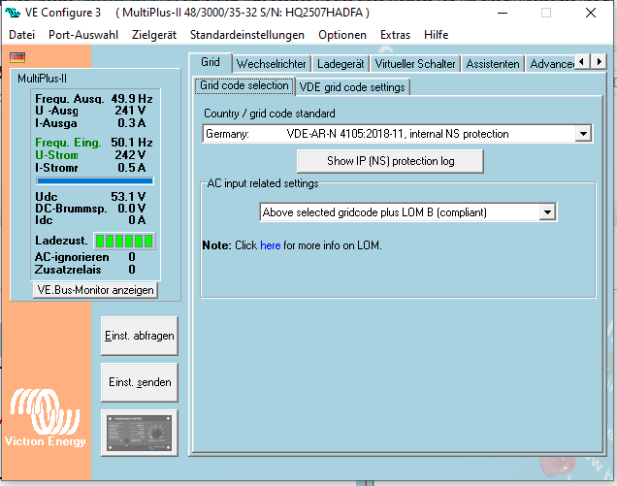The image size is (617, 486).
Task: Click the U -Ausg 241 V reading
Action: [x=90, y=111]
